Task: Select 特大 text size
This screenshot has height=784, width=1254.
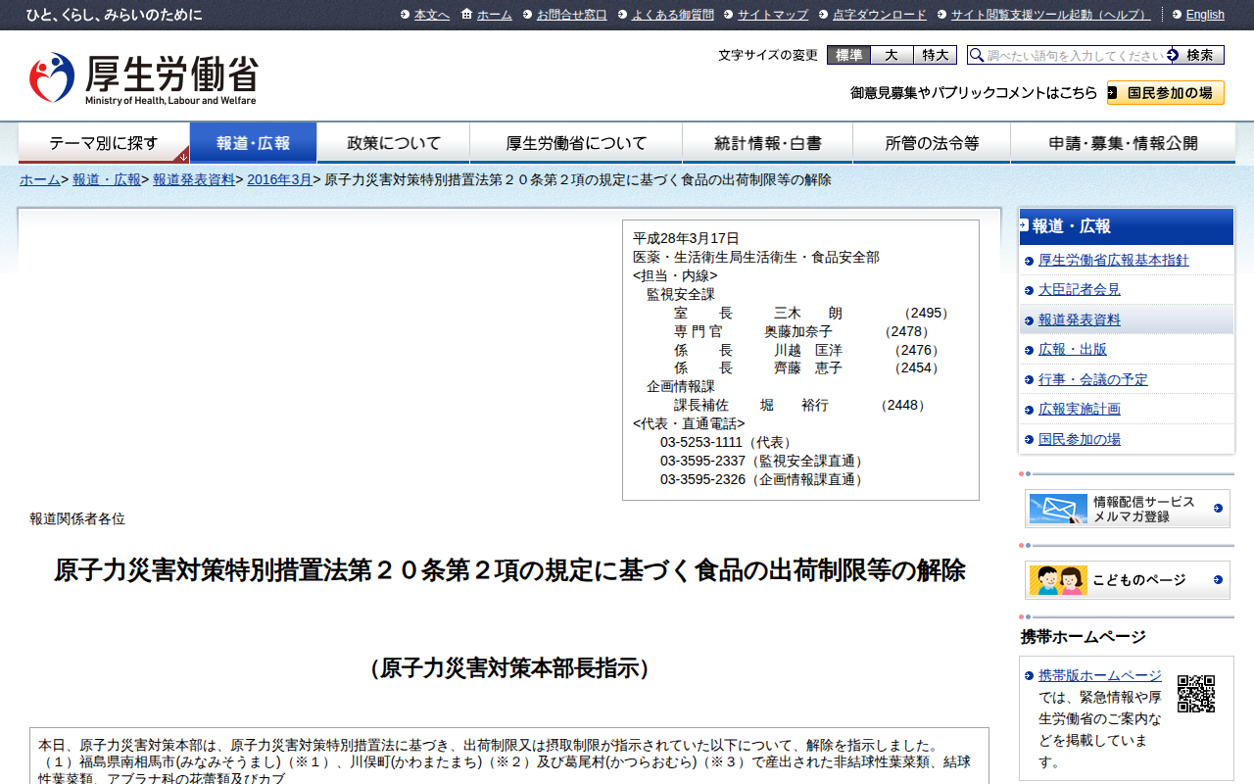Action: 936,56
